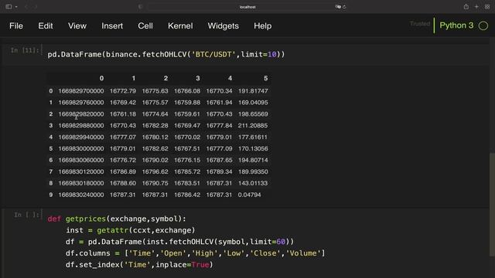495x278 pixels.
Task: Go back with the browser back arrow
Action: point(26,7)
